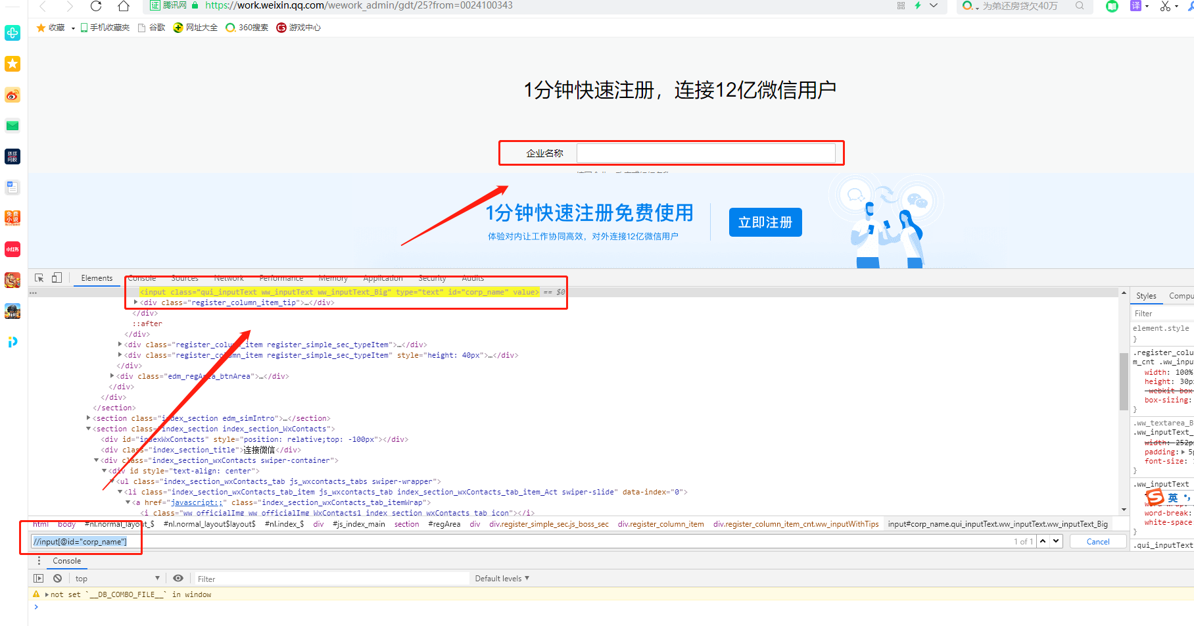Expand the index_section_WxContacts section node
Viewport: 1194px width, 626px height.
point(87,428)
